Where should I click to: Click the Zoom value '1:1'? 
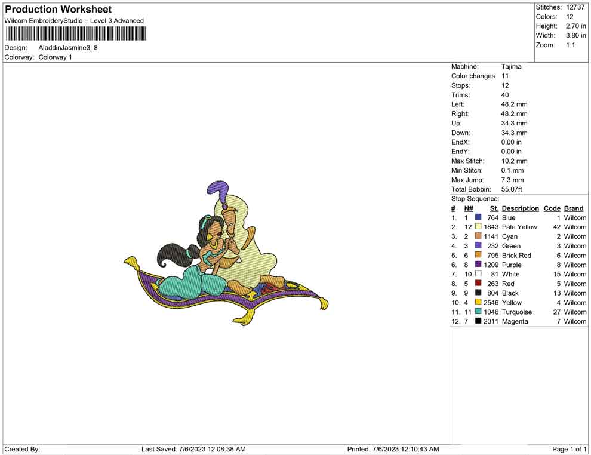(x=570, y=45)
